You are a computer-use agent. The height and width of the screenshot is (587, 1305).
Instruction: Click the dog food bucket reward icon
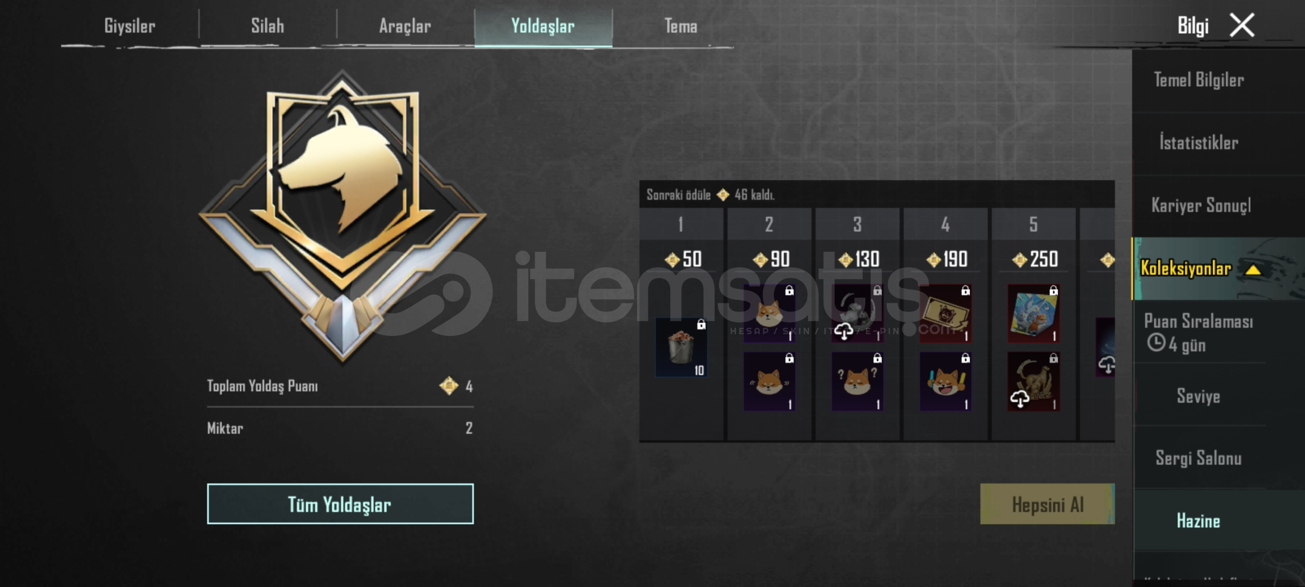[x=681, y=348]
